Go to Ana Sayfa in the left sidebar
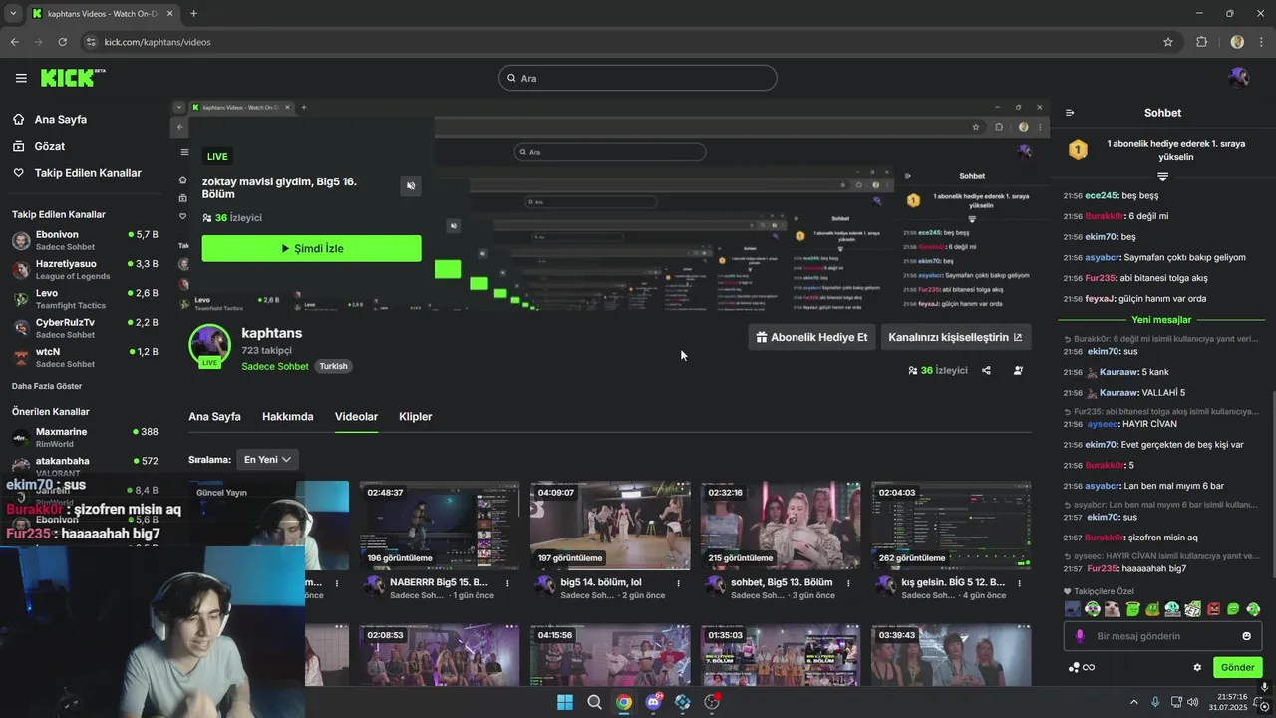Screen dimensions: 1276x718 (x=50, y=119)
